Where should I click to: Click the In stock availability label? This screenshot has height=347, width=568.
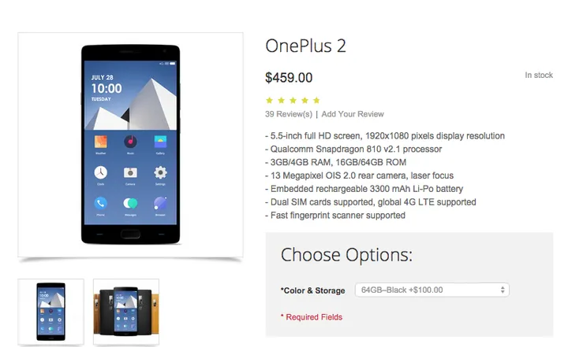click(x=539, y=76)
